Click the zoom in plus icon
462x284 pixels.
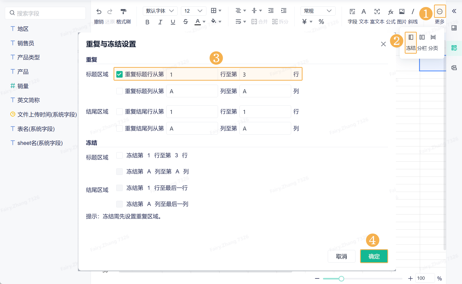(x=411, y=278)
